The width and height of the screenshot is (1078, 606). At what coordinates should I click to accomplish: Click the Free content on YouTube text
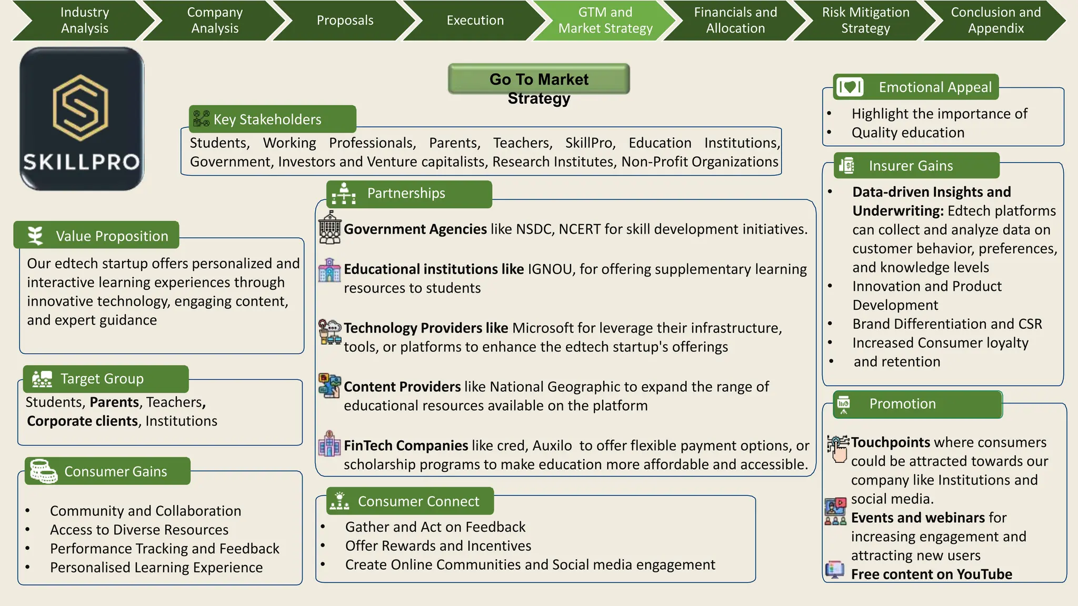[x=931, y=574]
